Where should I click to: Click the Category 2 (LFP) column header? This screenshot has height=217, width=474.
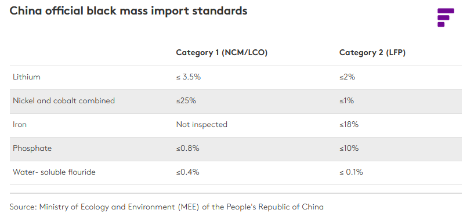click(x=372, y=53)
